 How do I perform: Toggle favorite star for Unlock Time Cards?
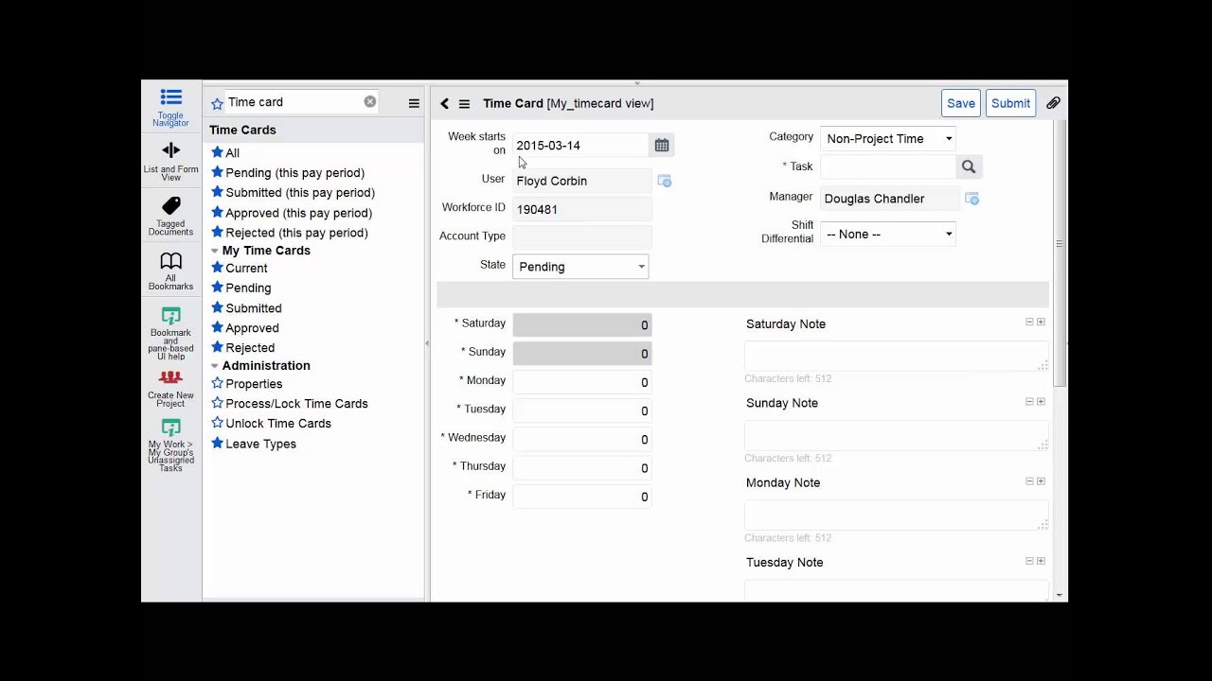tap(217, 423)
